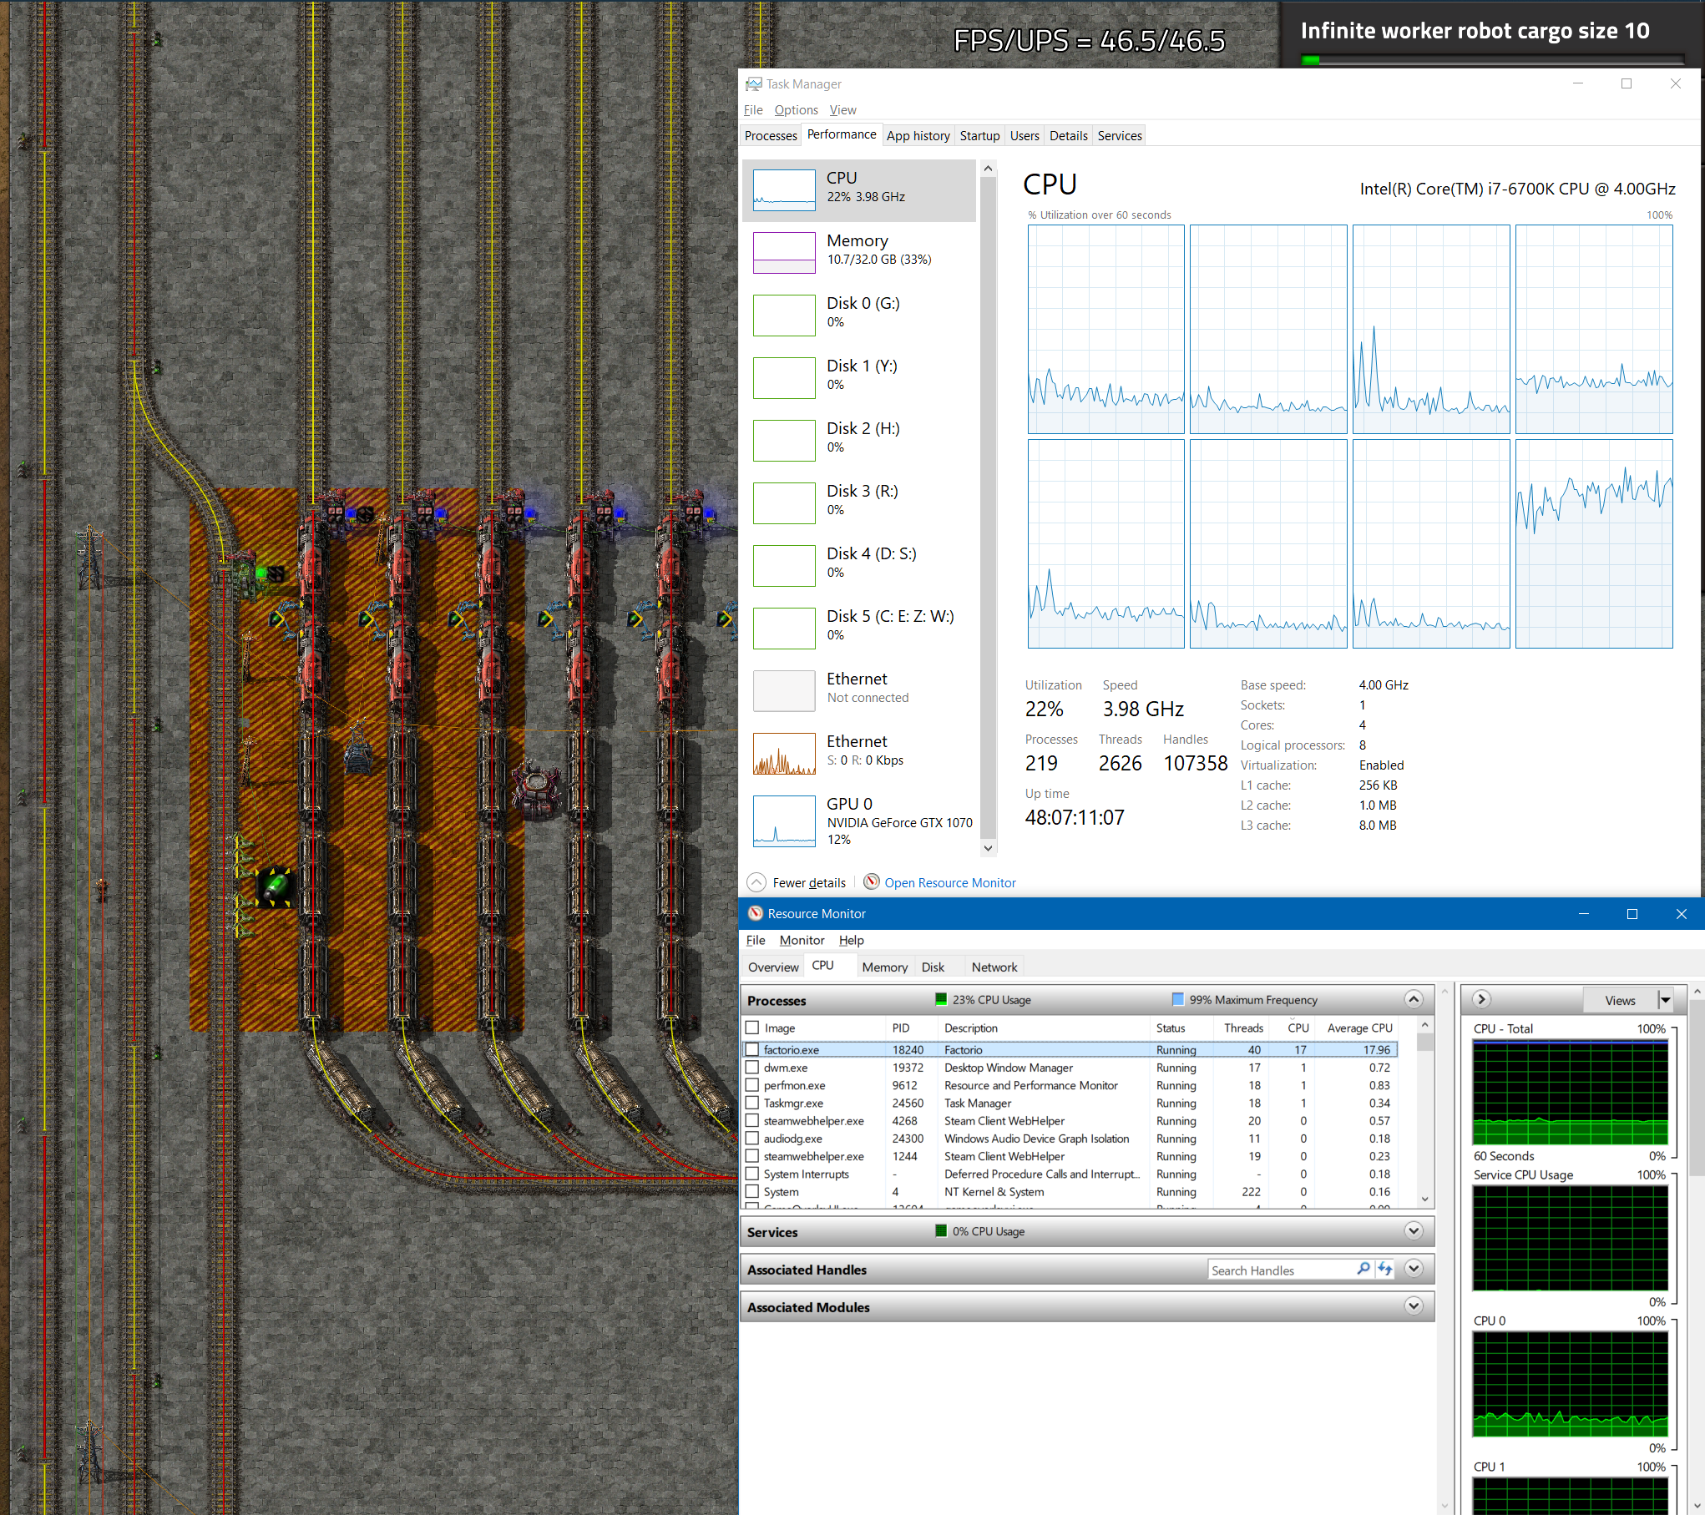Click the refresh icon in Associated Handles
This screenshot has width=1705, height=1515.
[x=1385, y=1269]
